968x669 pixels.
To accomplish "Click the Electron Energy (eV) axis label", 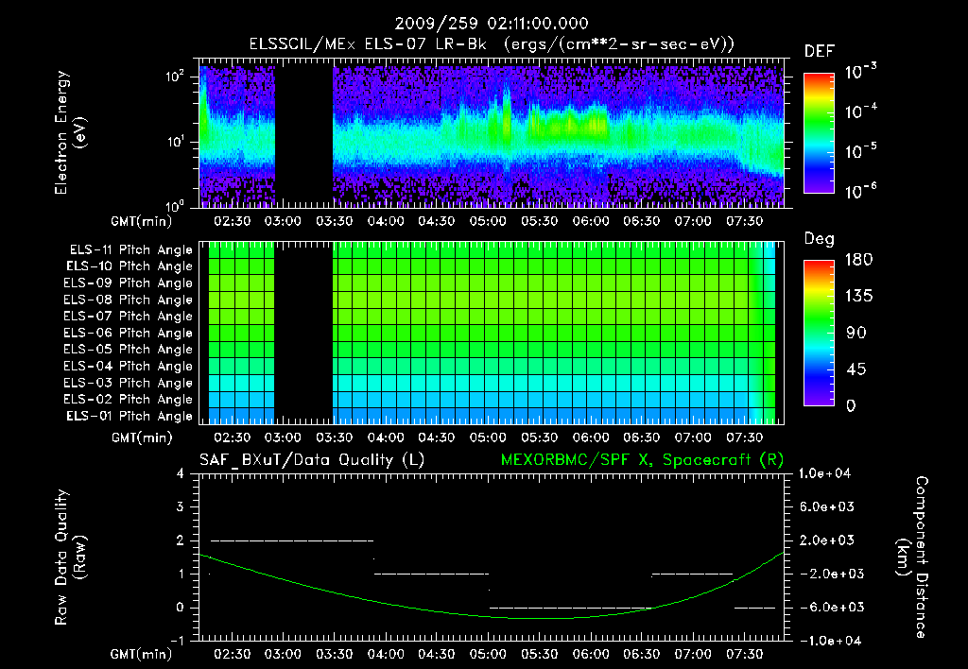I will pos(70,132).
